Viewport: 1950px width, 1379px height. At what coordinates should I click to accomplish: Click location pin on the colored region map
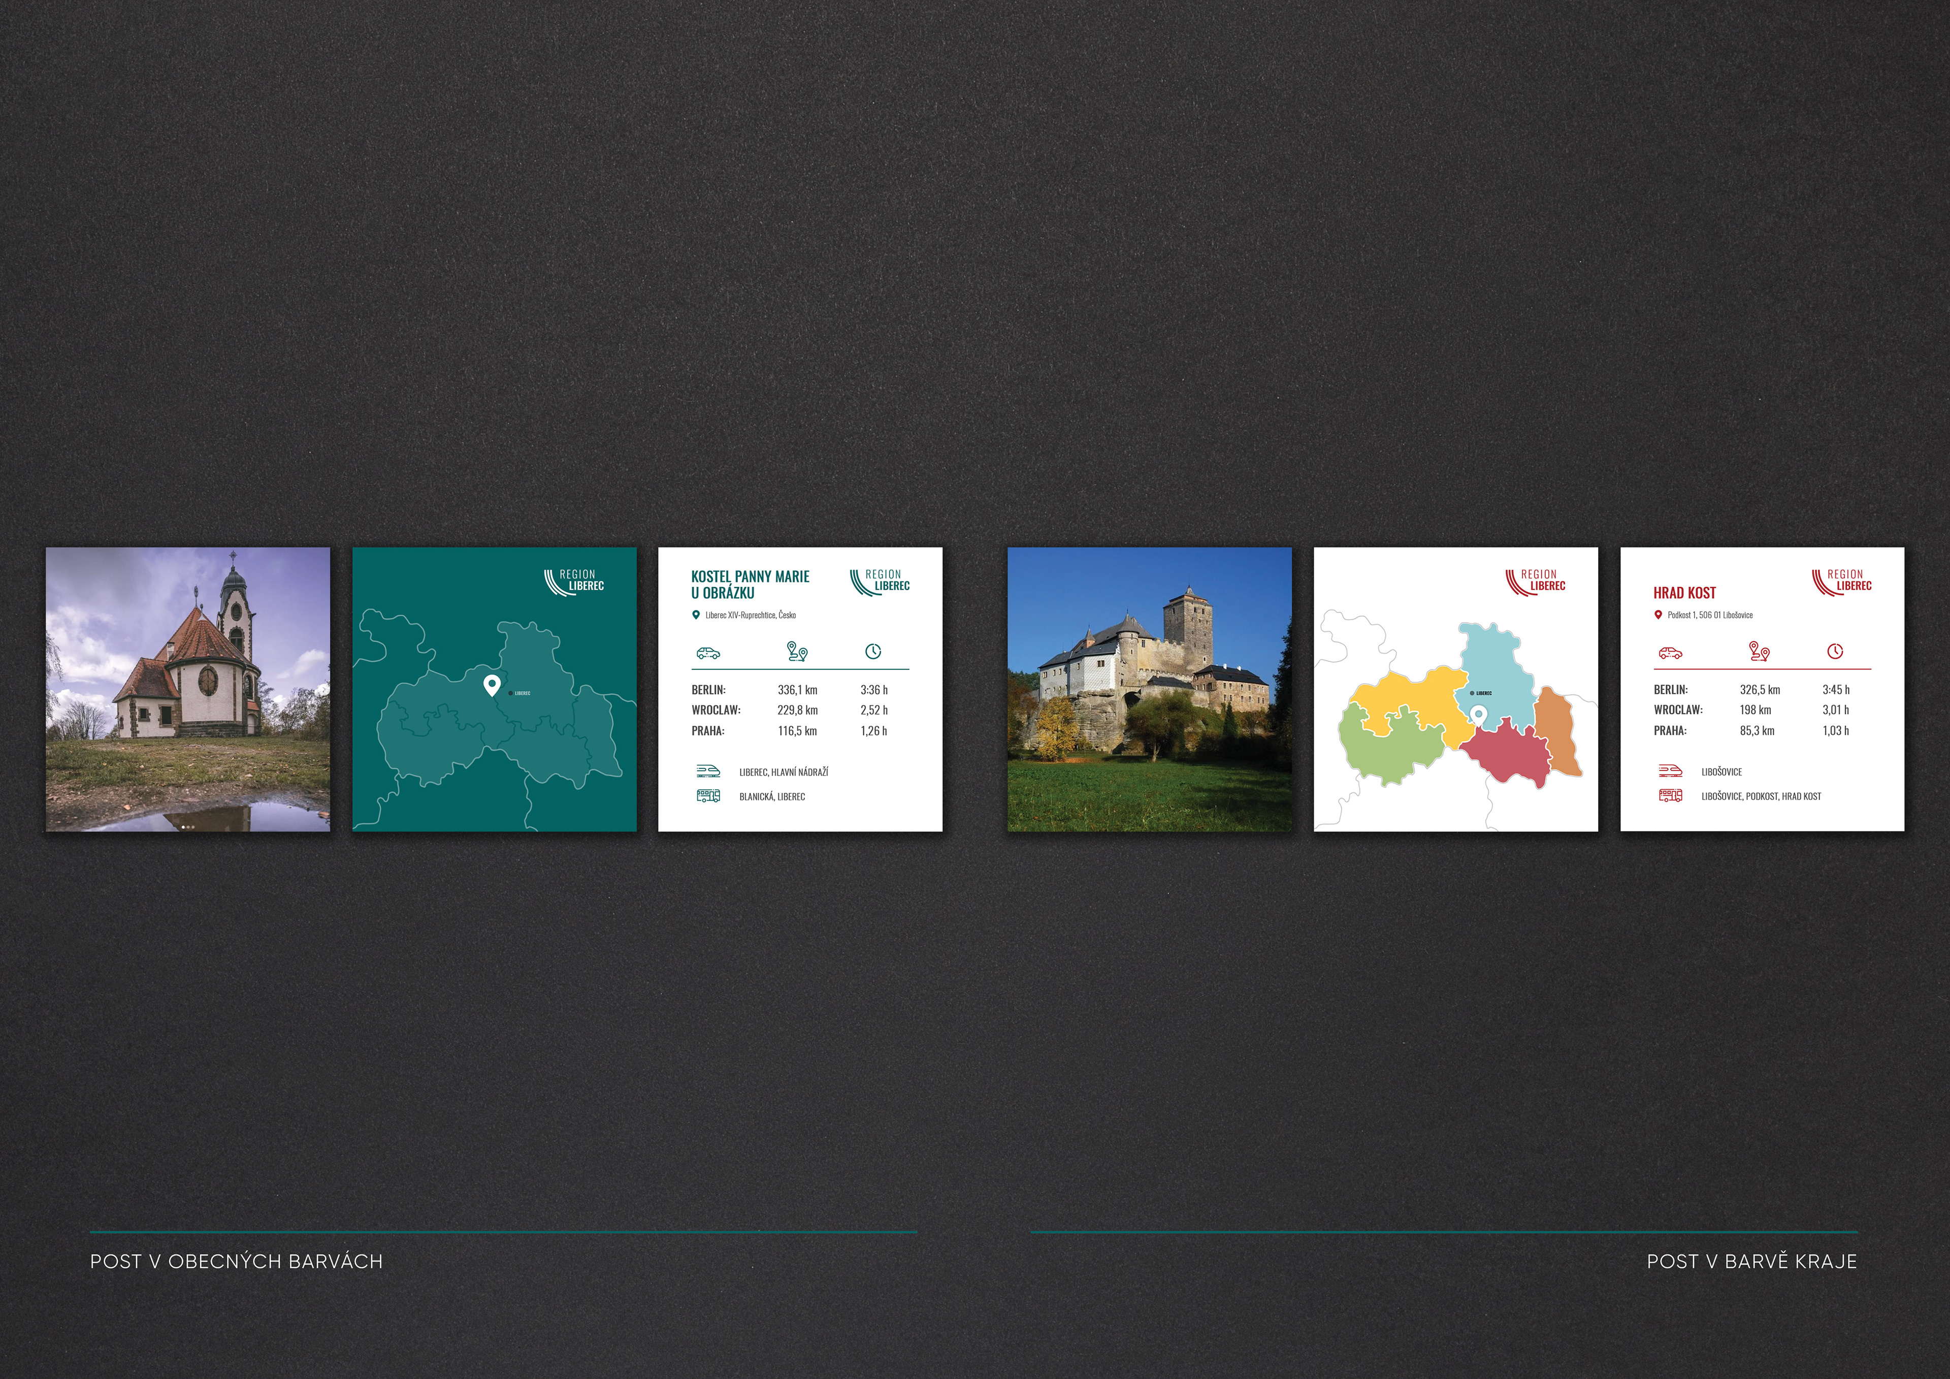1479,716
